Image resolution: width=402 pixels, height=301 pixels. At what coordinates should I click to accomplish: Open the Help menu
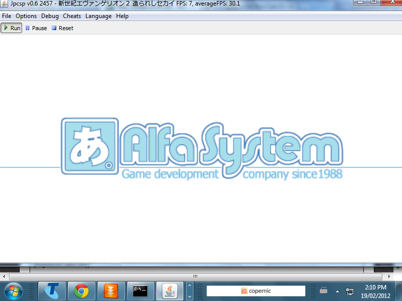coord(122,16)
